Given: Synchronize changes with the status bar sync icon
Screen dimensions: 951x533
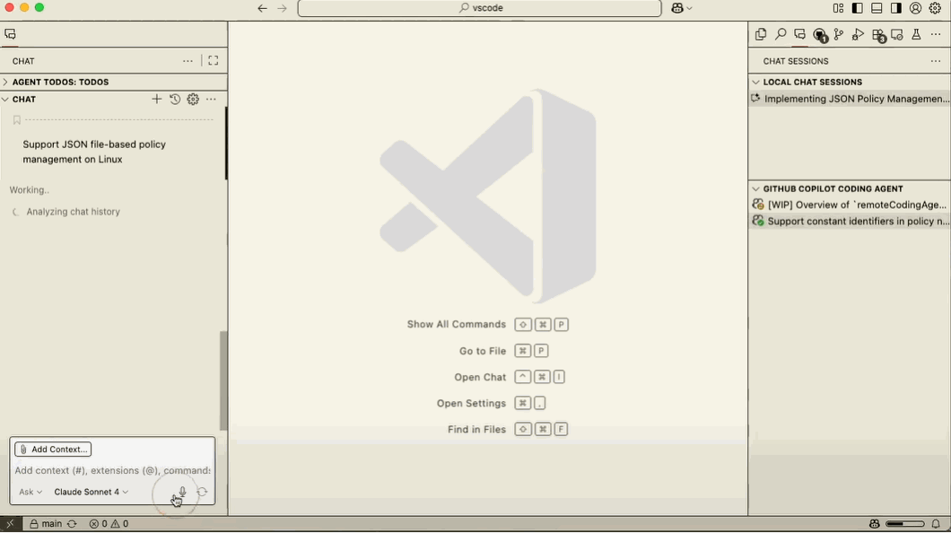Looking at the screenshot, I should pyautogui.click(x=72, y=524).
